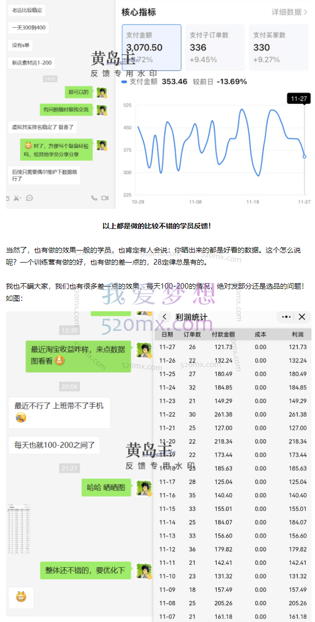This screenshot has height=622, width=315.
Task: Click the 最近不行了 上班带不了手机 message
Action: 59,412
